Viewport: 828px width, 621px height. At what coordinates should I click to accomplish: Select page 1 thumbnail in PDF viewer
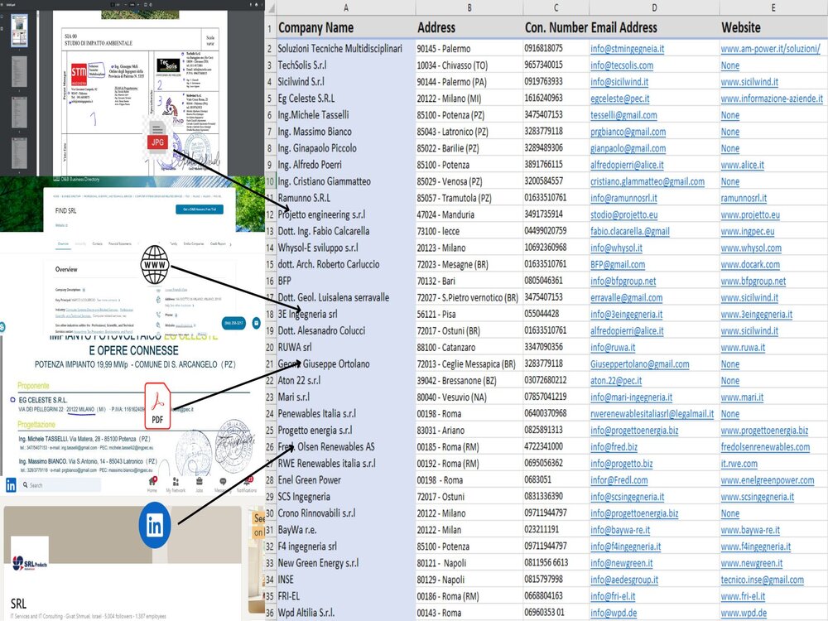[20, 31]
